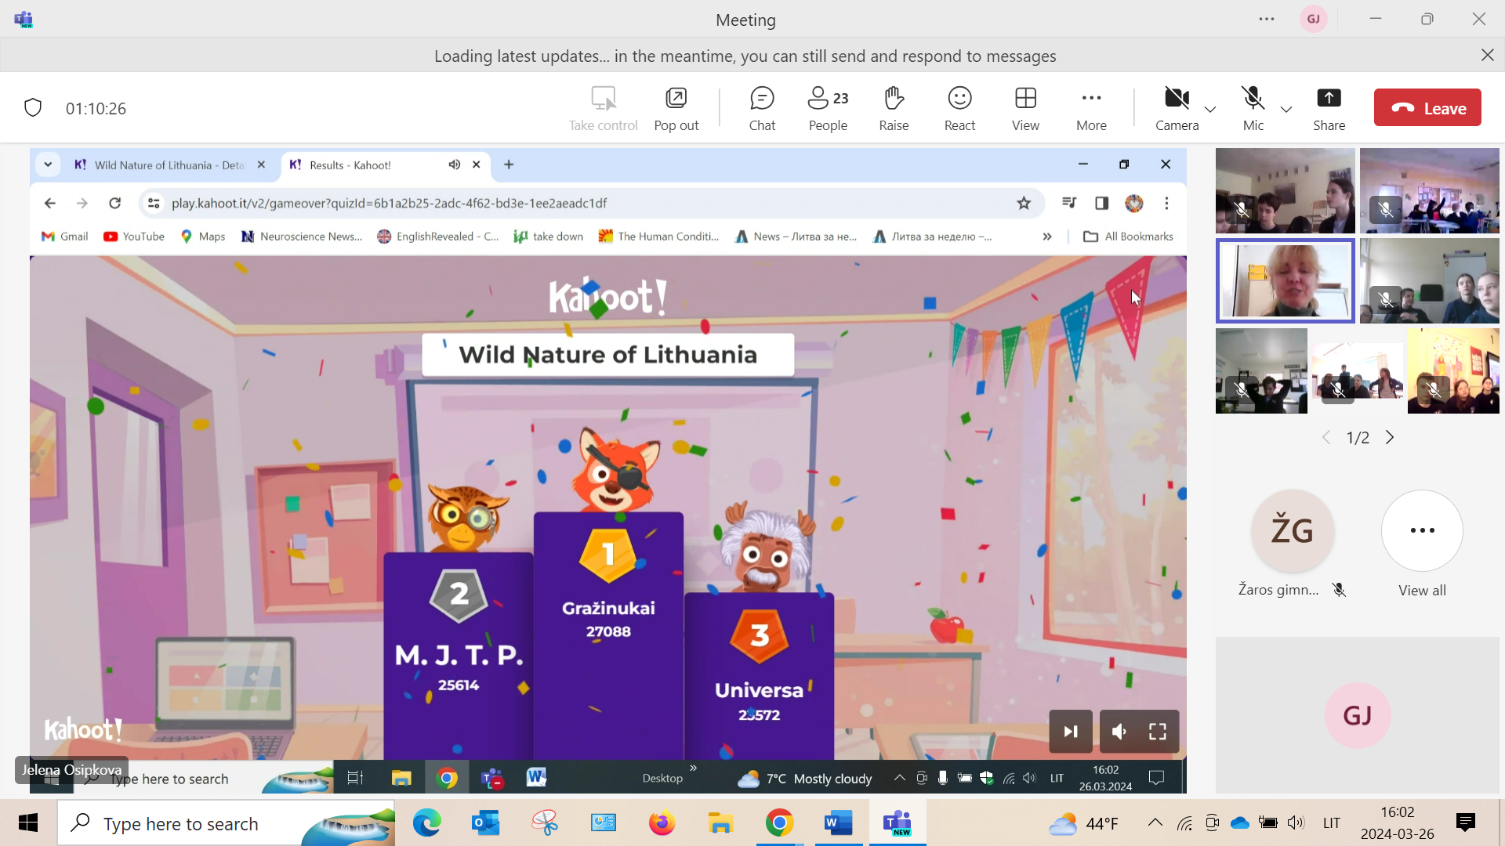Open the React emoji menu
Viewport: 1505px width, 846px height.
point(959,108)
